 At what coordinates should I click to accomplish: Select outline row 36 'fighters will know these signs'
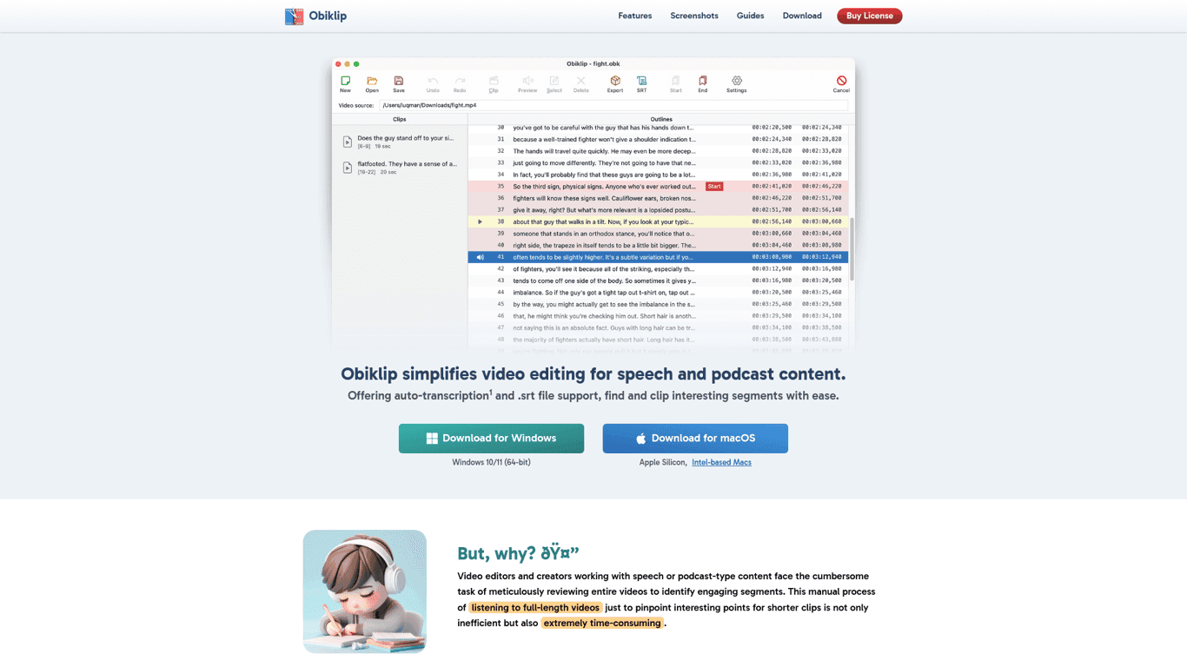coord(660,198)
